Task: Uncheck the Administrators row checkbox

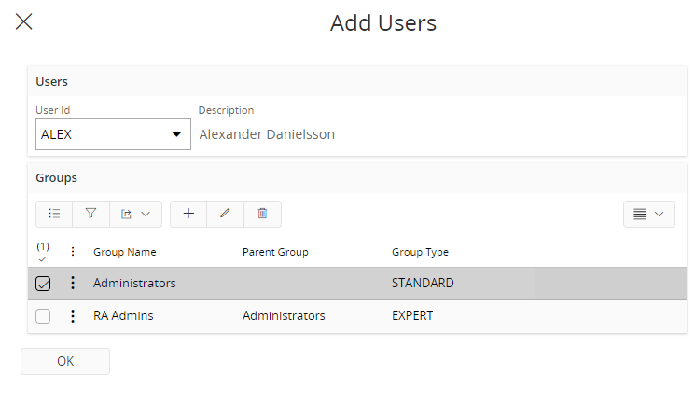Action: click(43, 284)
